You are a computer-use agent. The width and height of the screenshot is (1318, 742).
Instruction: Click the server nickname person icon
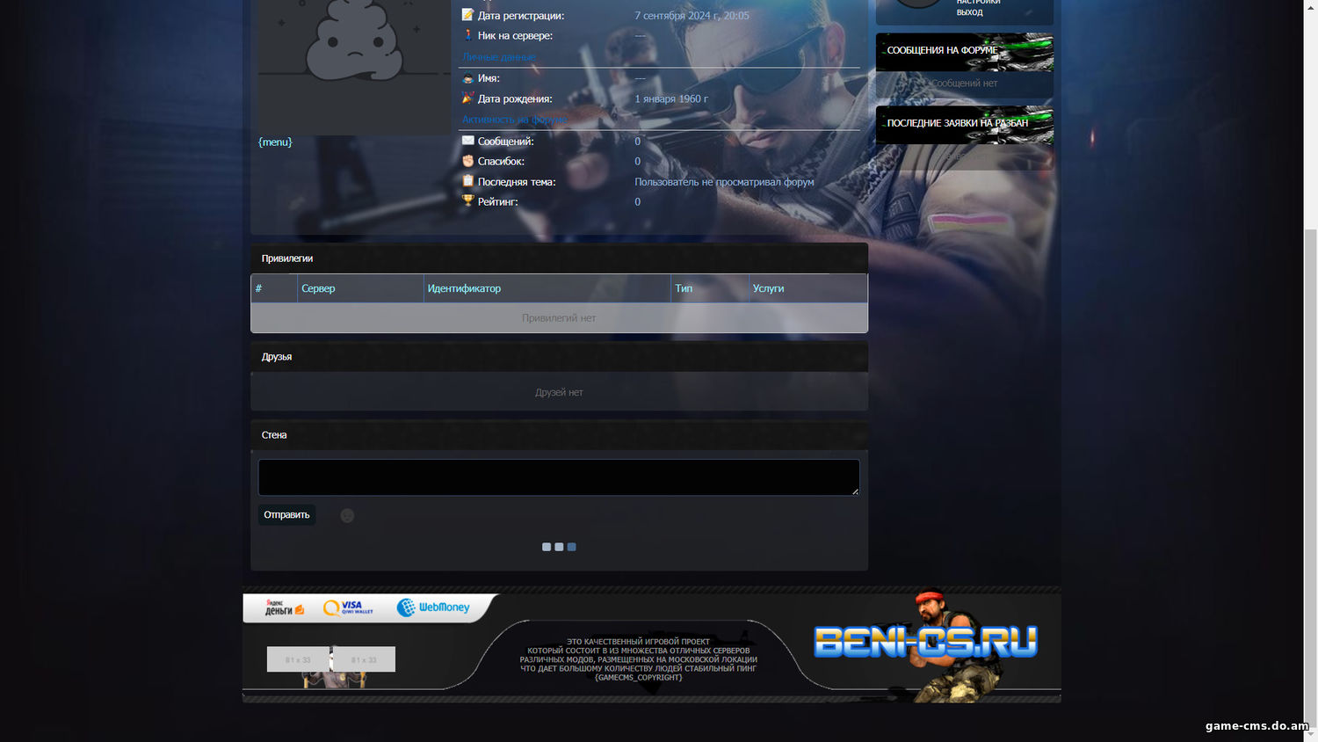click(467, 35)
